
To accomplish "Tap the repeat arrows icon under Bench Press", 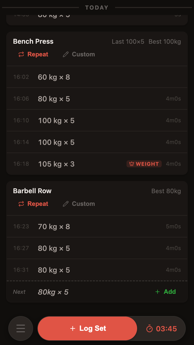I will 21,54.
